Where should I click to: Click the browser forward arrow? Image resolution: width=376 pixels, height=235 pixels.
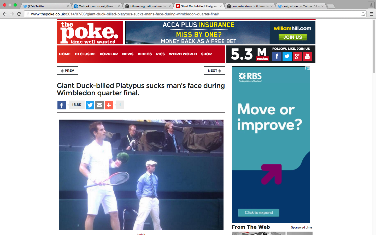coord(12,14)
